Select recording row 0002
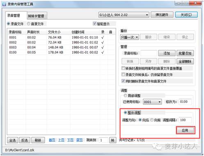Screen dimensions: 204x156 coord(61,42)
